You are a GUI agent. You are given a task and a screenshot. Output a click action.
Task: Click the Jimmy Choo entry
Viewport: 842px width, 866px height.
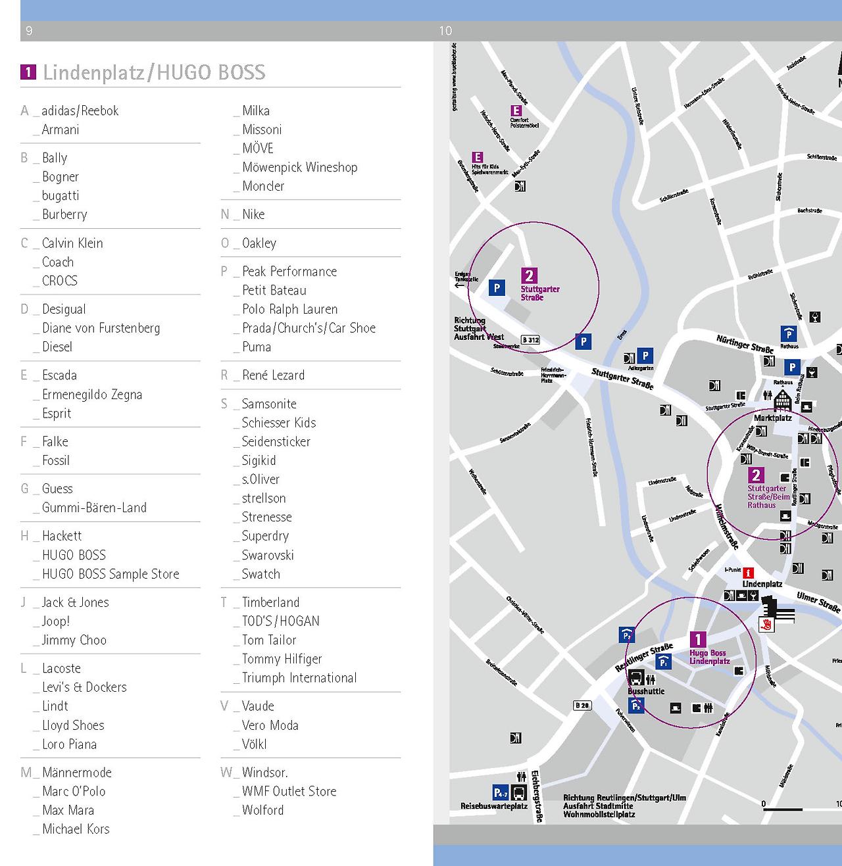coord(74,640)
